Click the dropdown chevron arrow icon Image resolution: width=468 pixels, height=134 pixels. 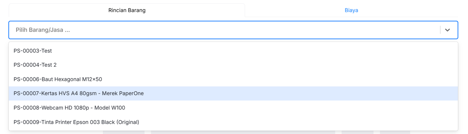point(447,30)
